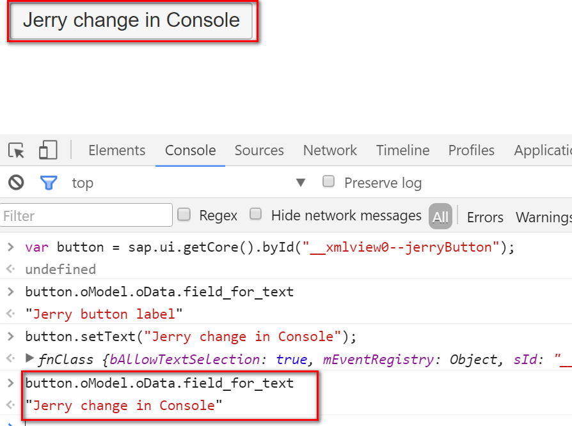
Task: Select the All log level filter
Action: coord(440,217)
